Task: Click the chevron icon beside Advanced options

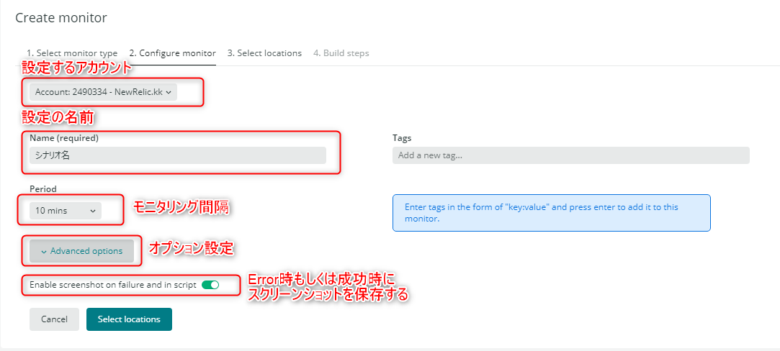Action: [x=44, y=252]
